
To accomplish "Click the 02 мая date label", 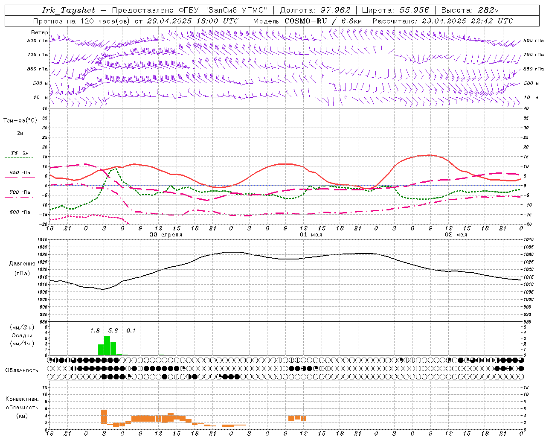I will click(x=456, y=235).
